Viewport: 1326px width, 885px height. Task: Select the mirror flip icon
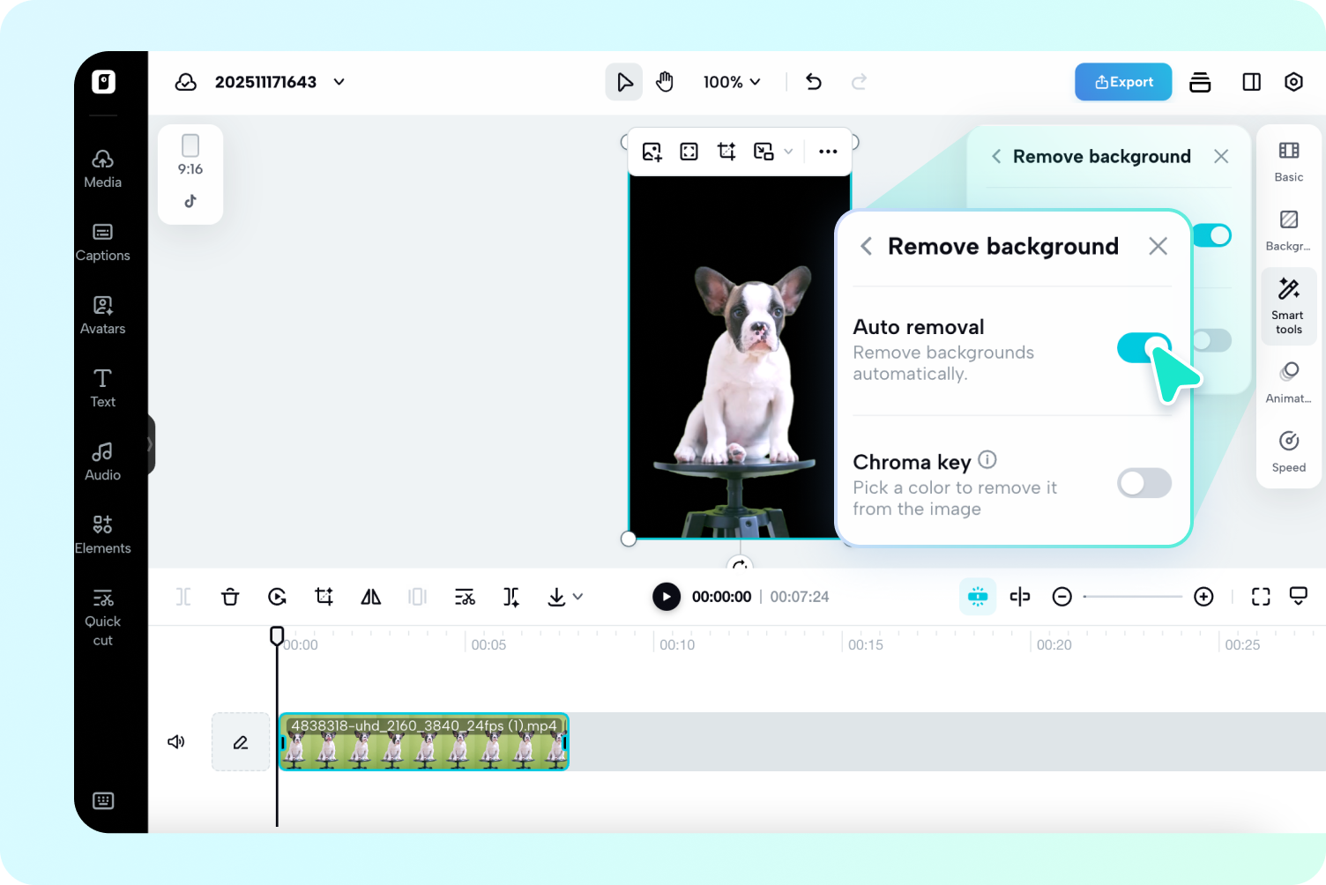tap(371, 597)
